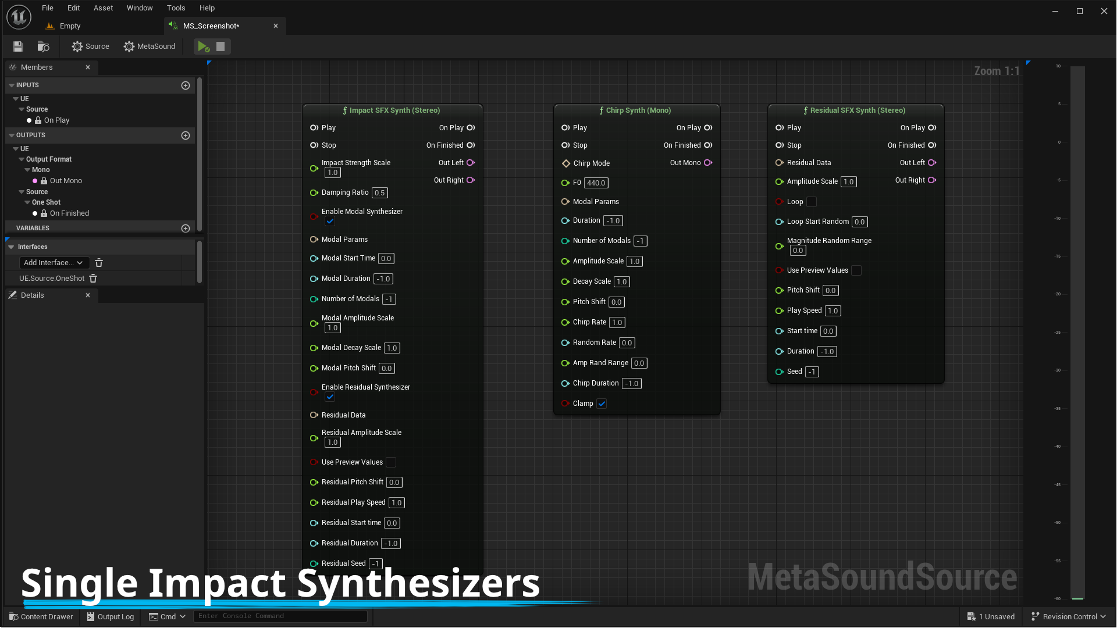Enable Use Preview Values on Residual SFX Synth
The width and height of the screenshot is (1117, 628).
[x=856, y=270]
